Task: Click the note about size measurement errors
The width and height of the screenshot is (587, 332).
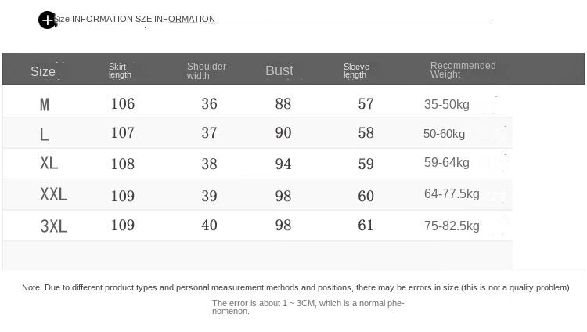Action: click(x=296, y=288)
